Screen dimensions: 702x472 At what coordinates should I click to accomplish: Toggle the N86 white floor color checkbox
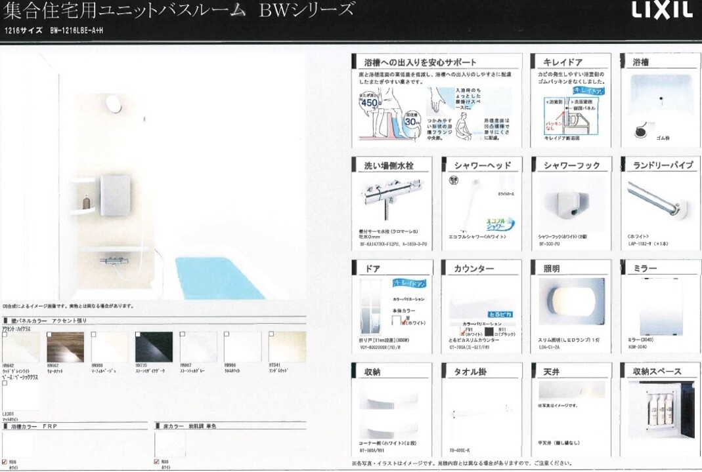point(156,462)
